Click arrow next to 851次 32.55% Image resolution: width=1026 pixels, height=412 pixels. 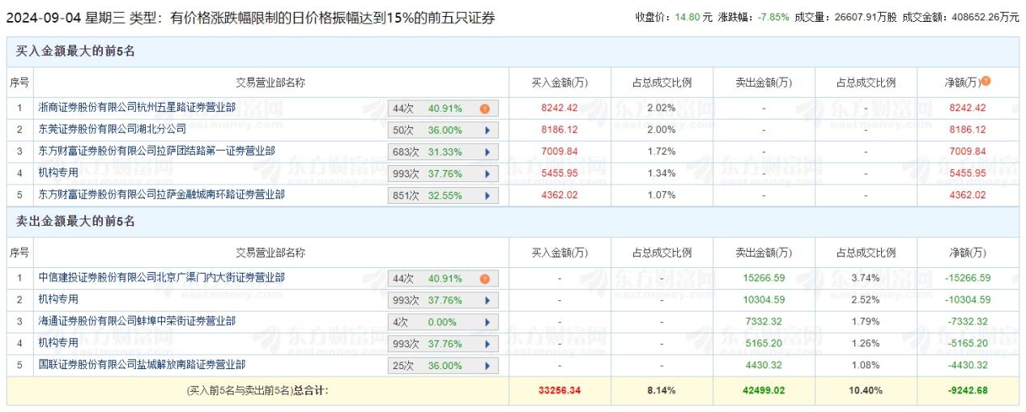click(487, 196)
